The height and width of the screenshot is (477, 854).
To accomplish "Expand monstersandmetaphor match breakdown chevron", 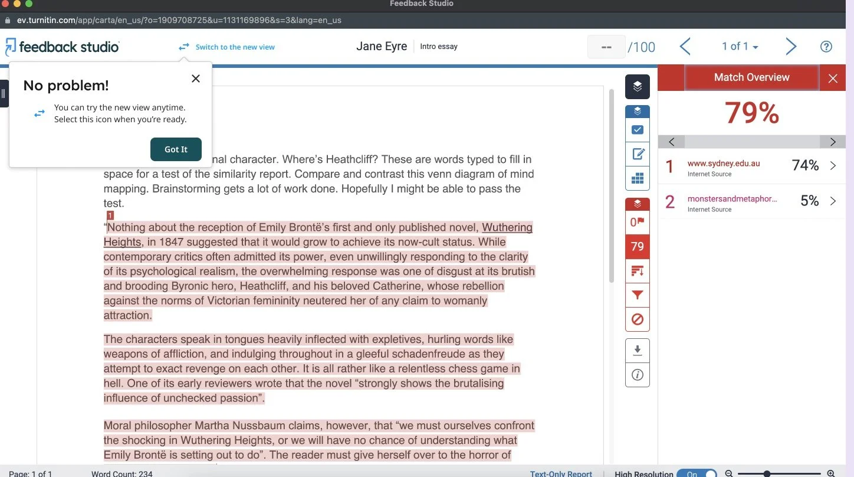I will click(x=833, y=201).
